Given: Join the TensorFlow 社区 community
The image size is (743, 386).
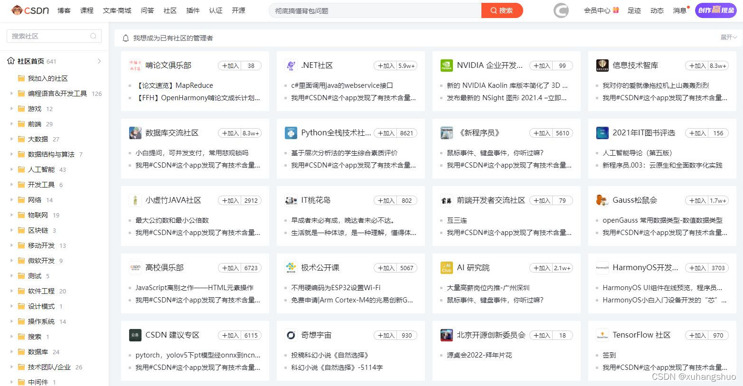Looking at the screenshot, I should (697, 336).
